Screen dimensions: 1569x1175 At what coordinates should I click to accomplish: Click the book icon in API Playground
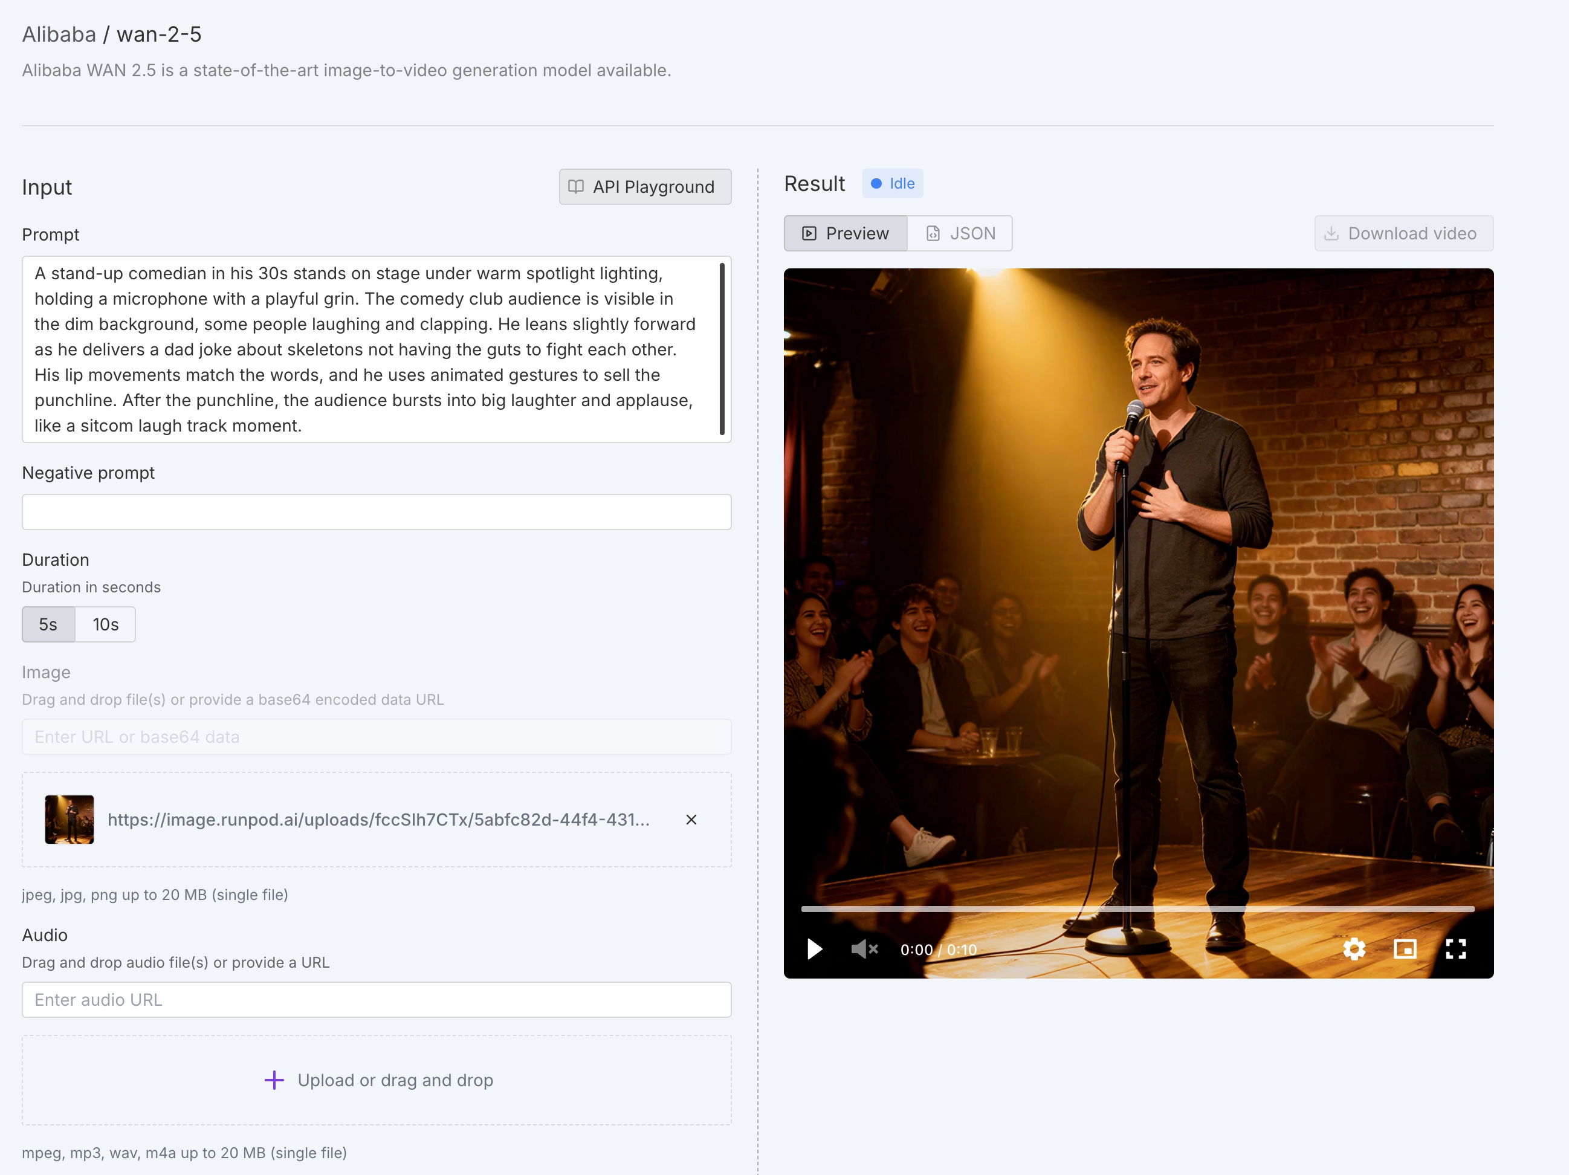click(576, 187)
